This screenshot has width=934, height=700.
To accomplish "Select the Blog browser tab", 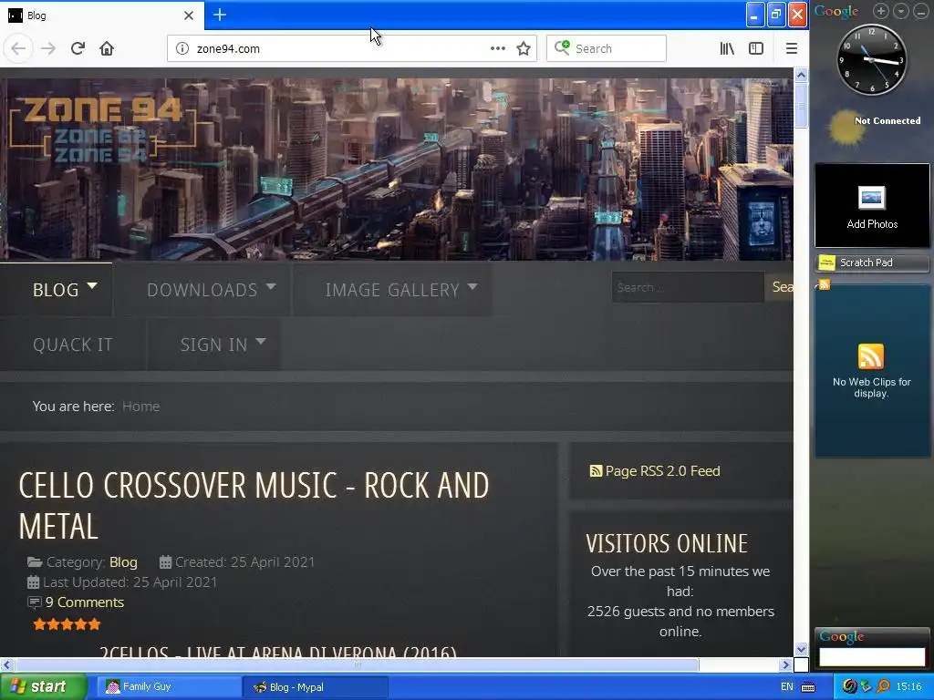I will pyautogui.click(x=101, y=15).
